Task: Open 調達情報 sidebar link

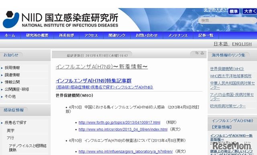Action: (x=12, y=75)
